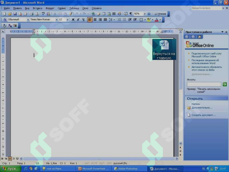Click the Styles and Formatting icon

4,20
